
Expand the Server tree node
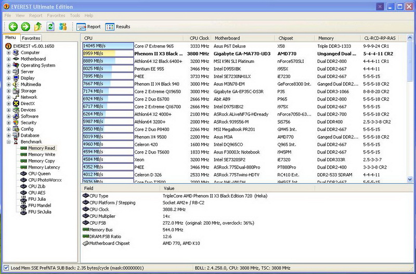[x=8, y=72]
